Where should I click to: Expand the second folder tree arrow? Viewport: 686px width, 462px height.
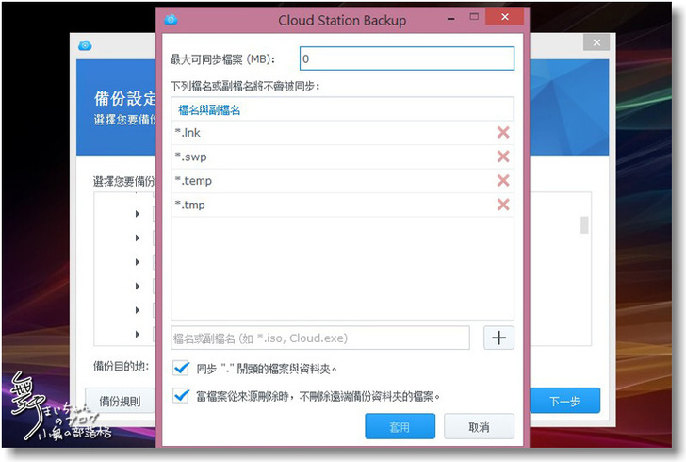[x=138, y=239]
